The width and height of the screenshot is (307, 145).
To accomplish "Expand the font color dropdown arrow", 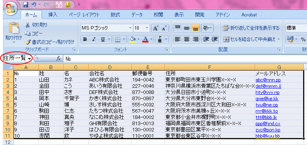I will pyautogui.click(x=151, y=39).
